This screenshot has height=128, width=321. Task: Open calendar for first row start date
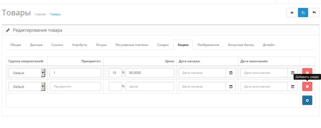(x=231, y=73)
